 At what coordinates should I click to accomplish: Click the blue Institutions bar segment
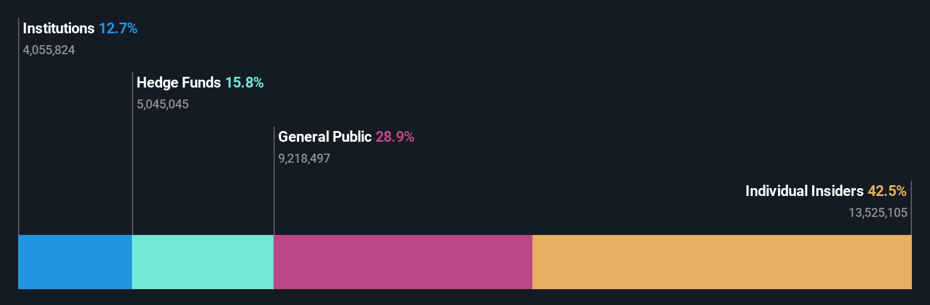[x=75, y=262]
